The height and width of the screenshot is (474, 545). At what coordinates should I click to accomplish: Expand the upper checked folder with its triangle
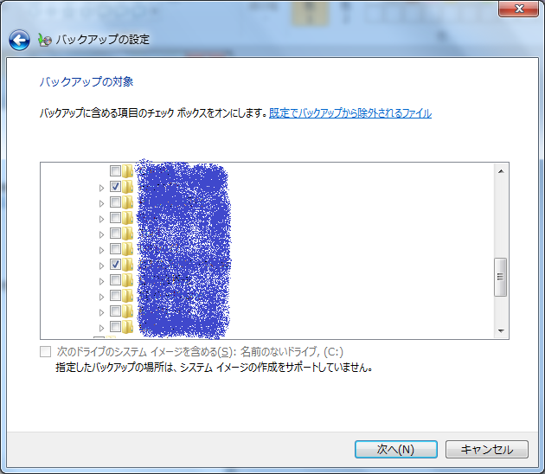click(101, 188)
